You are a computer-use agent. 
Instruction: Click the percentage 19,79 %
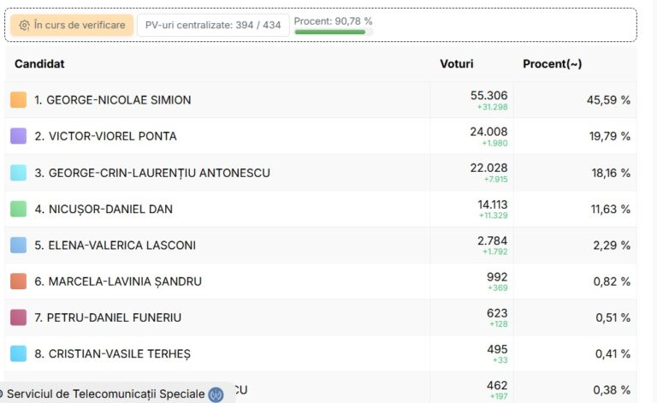point(610,136)
